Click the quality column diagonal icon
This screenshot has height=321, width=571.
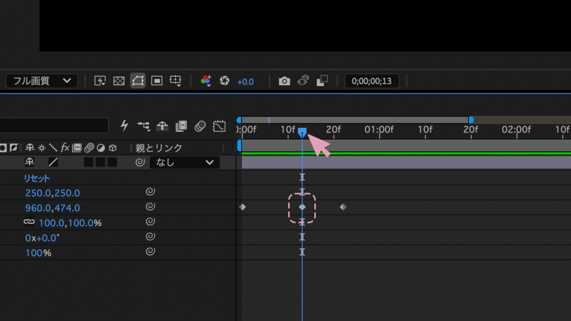(53, 148)
